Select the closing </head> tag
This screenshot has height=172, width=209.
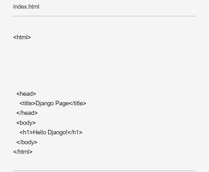pos(27,113)
